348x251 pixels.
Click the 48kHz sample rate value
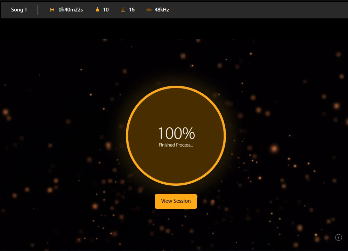tap(162, 10)
